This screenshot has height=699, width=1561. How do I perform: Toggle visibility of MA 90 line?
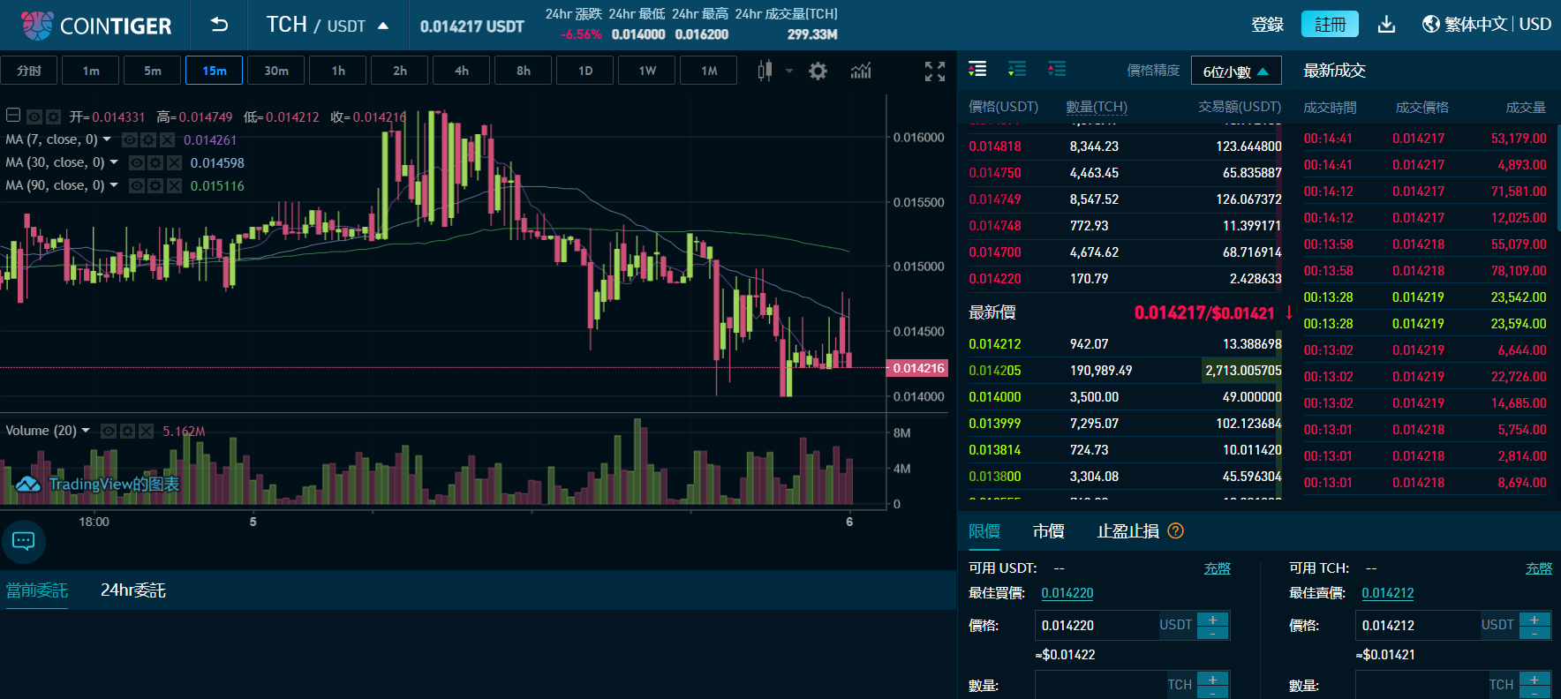[137, 185]
